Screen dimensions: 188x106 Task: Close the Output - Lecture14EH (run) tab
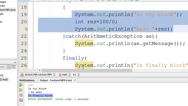[x=75, y=80]
